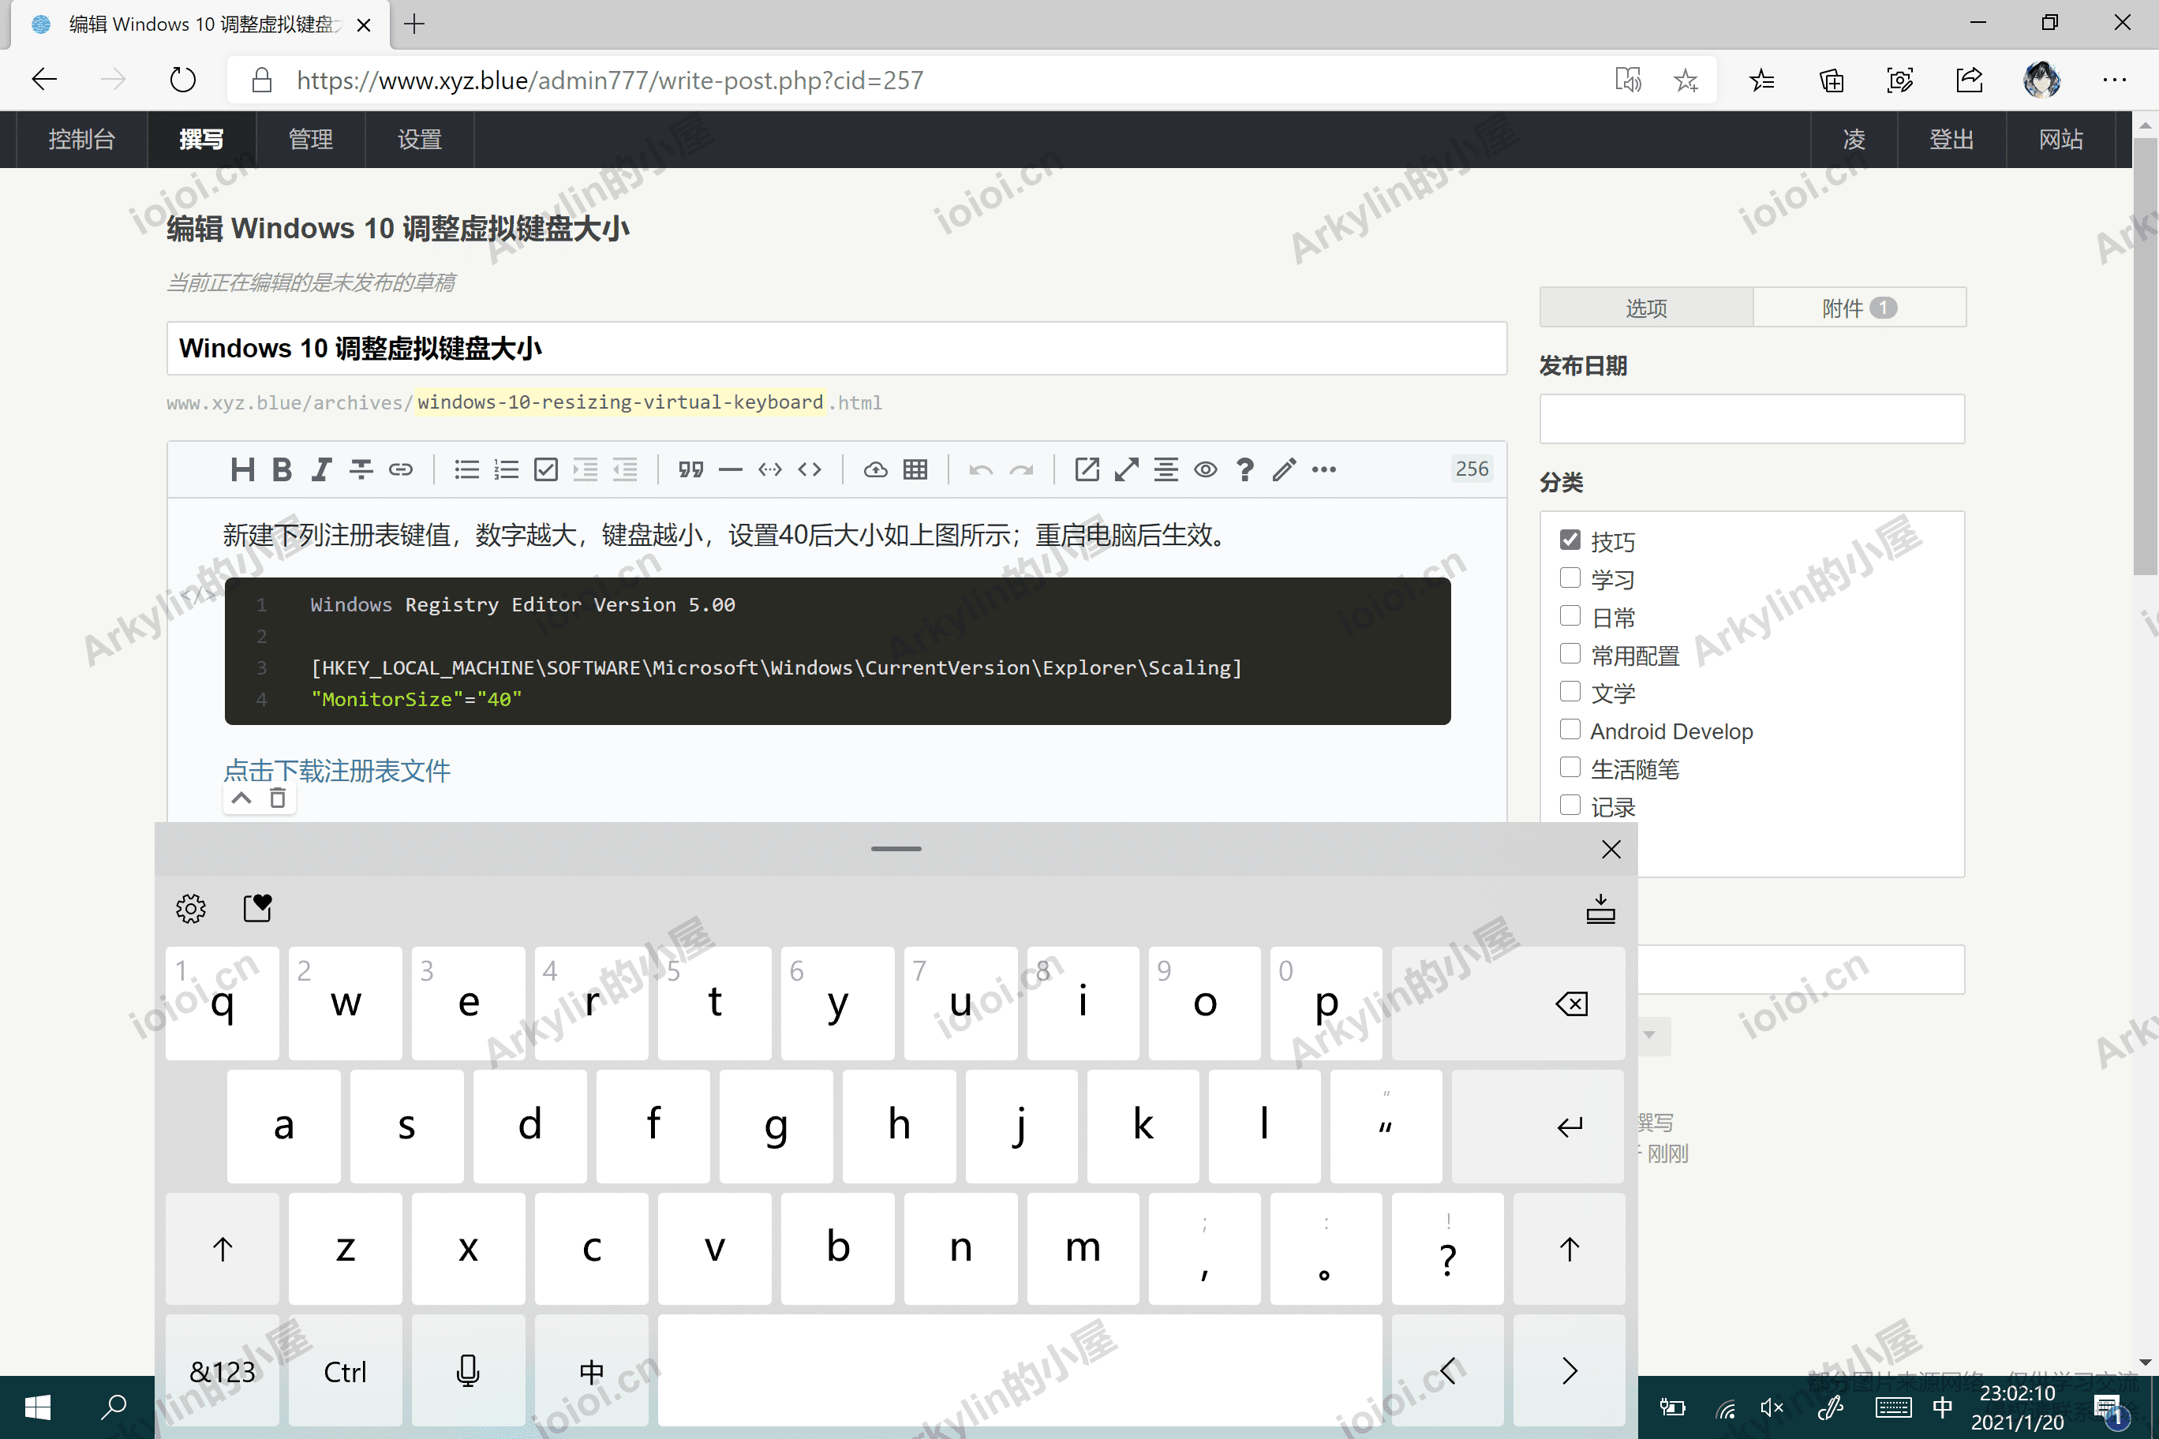Image resolution: width=2159 pixels, height=1439 pixels.
Task: Click the 发布日期 date input field
Action: [x=1752, y=418]
